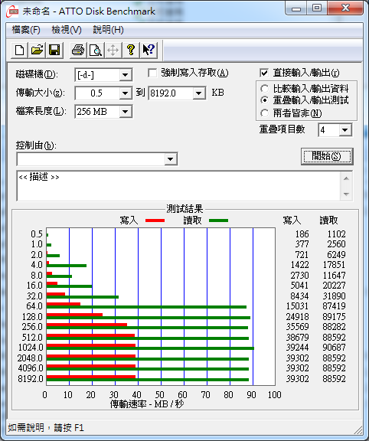Open the 檢視(V) menu
Screen dimensions: 369x441
pos(67,30)
